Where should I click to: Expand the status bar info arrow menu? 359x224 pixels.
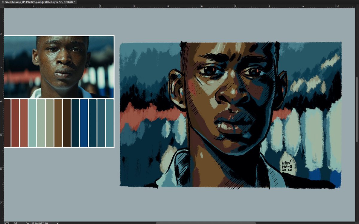tap(58, 223)
